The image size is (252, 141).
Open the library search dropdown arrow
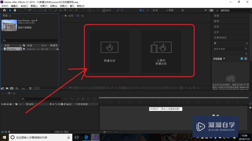(246, 49)
